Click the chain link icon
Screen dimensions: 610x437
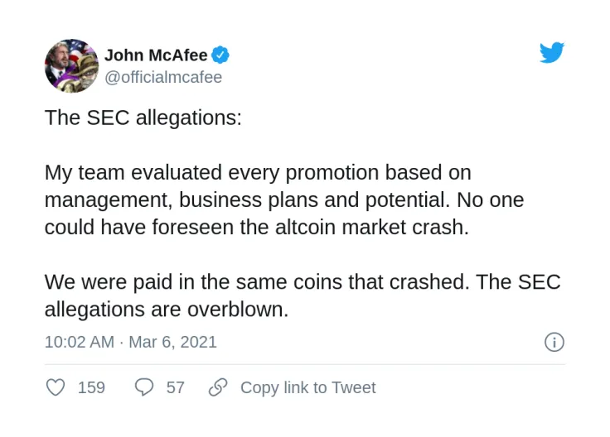tap(218, 387)
